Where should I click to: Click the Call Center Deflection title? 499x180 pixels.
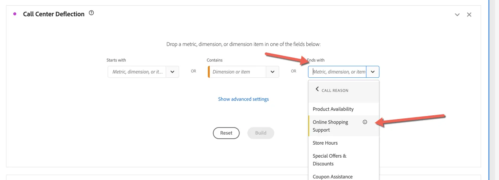click(54, 14)
